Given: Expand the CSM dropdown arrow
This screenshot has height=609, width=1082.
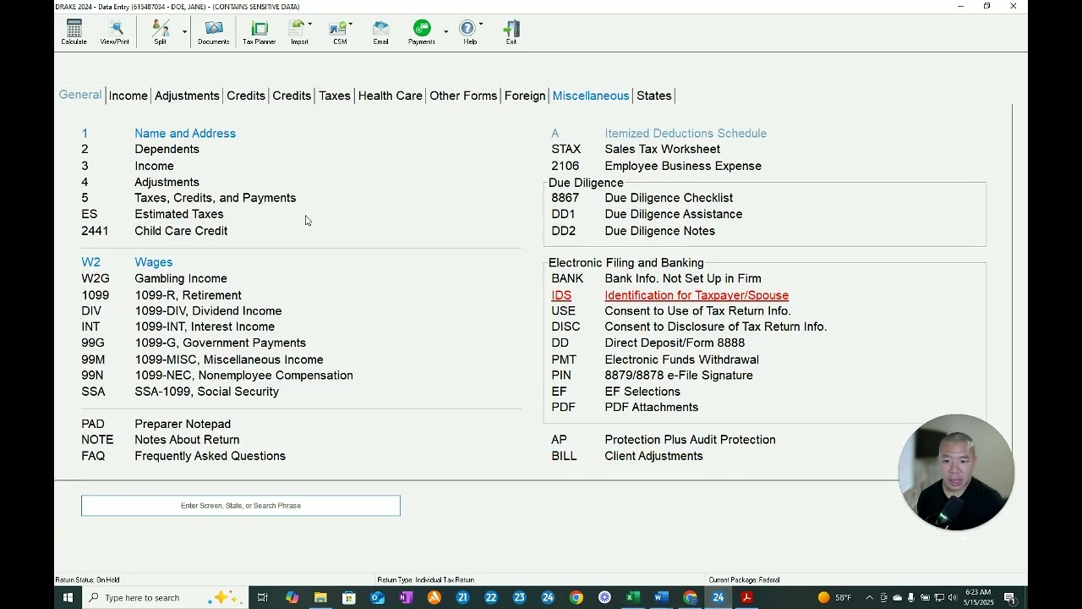Looking at the screenshot, I should coord(351,24).
